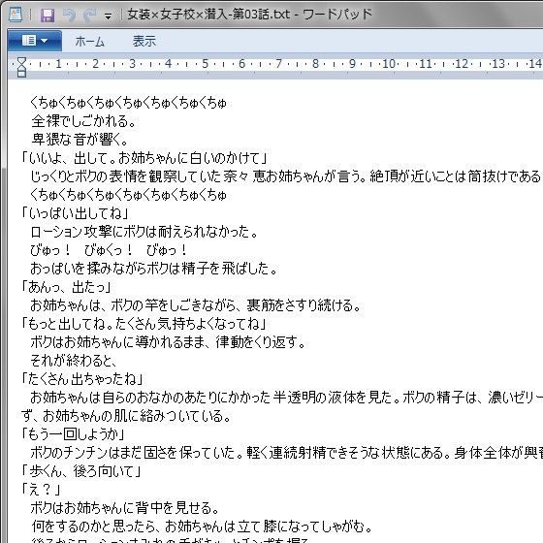
Task: Click the Undo arrow in quick access toolbar
Action: click(x=69, y=16)
